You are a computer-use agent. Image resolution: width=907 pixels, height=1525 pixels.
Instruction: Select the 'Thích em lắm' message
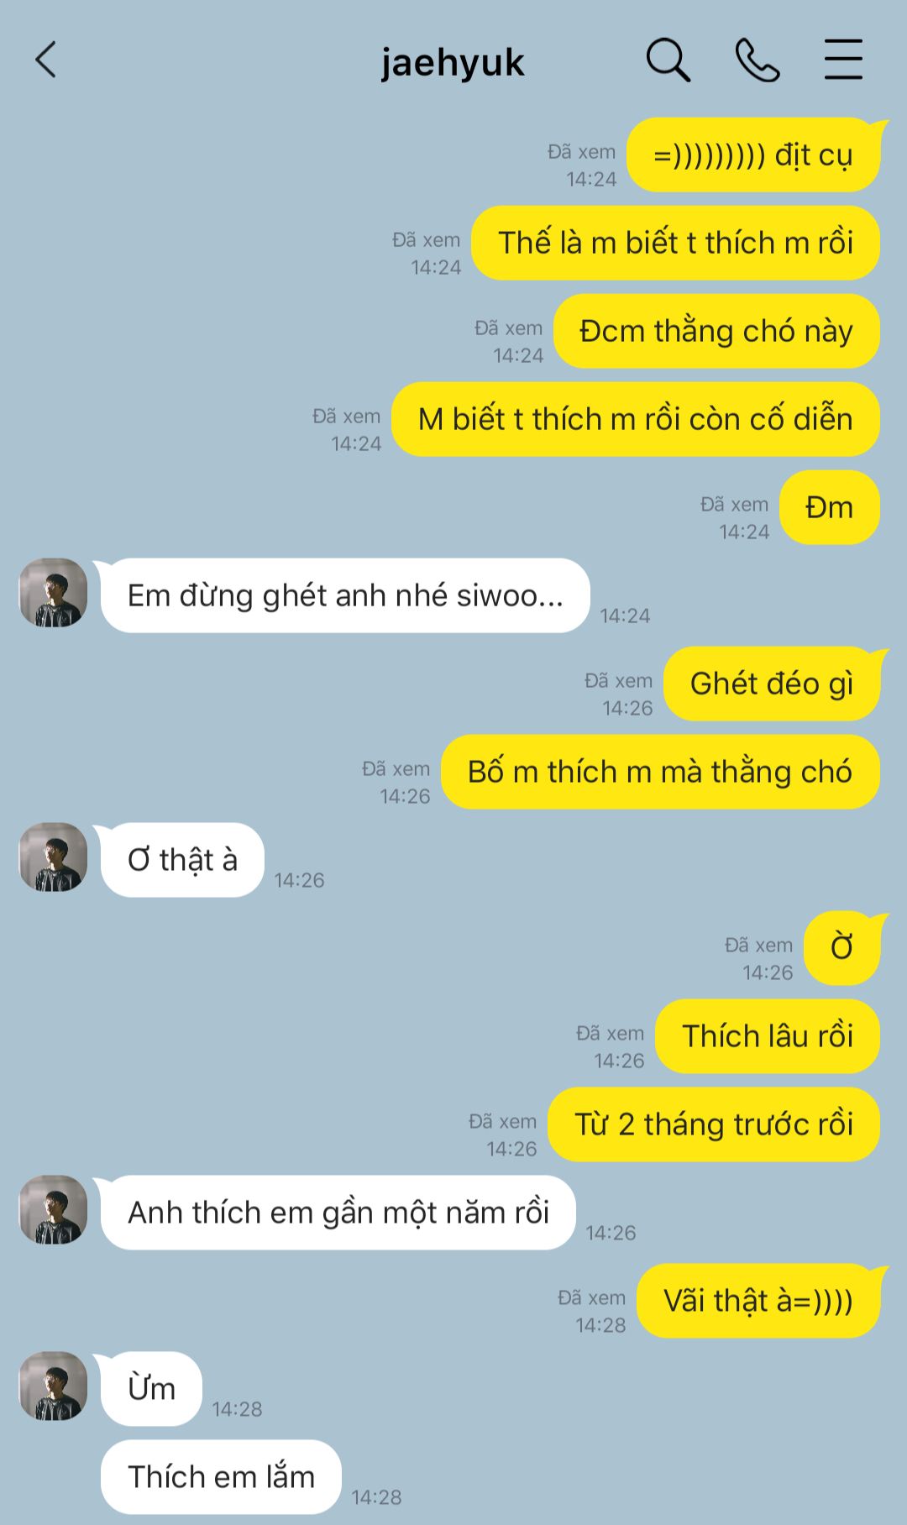tap(221, 1477)
